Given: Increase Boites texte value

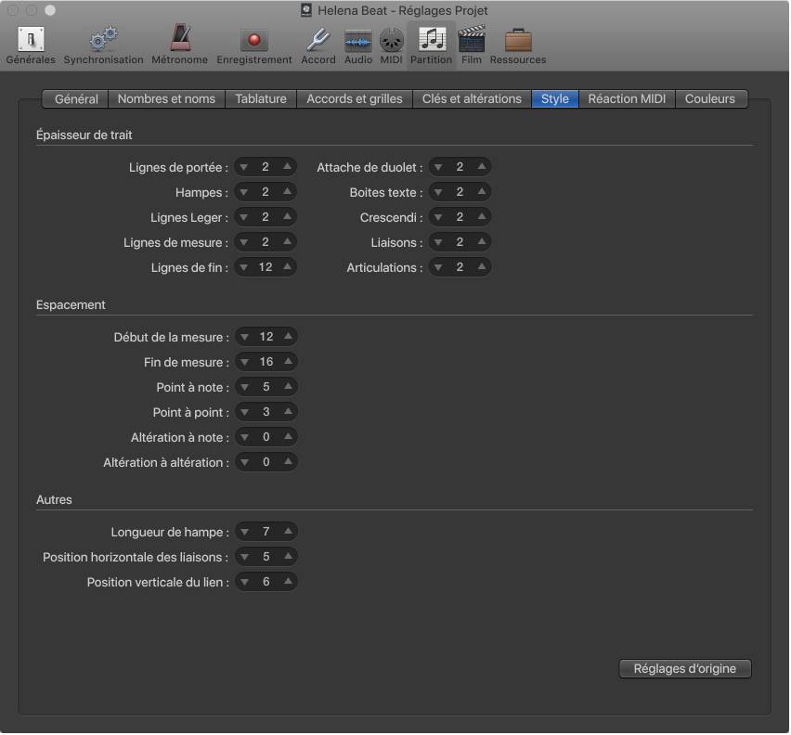Looking at the screenshot, I should click(x=482, y=192).
